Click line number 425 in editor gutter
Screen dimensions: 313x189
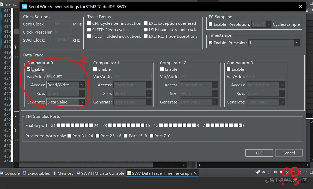tap(7, 83)
